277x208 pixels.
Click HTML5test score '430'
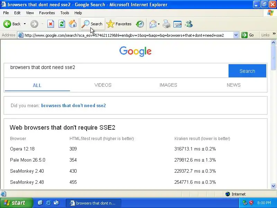[x=73, y=171]
